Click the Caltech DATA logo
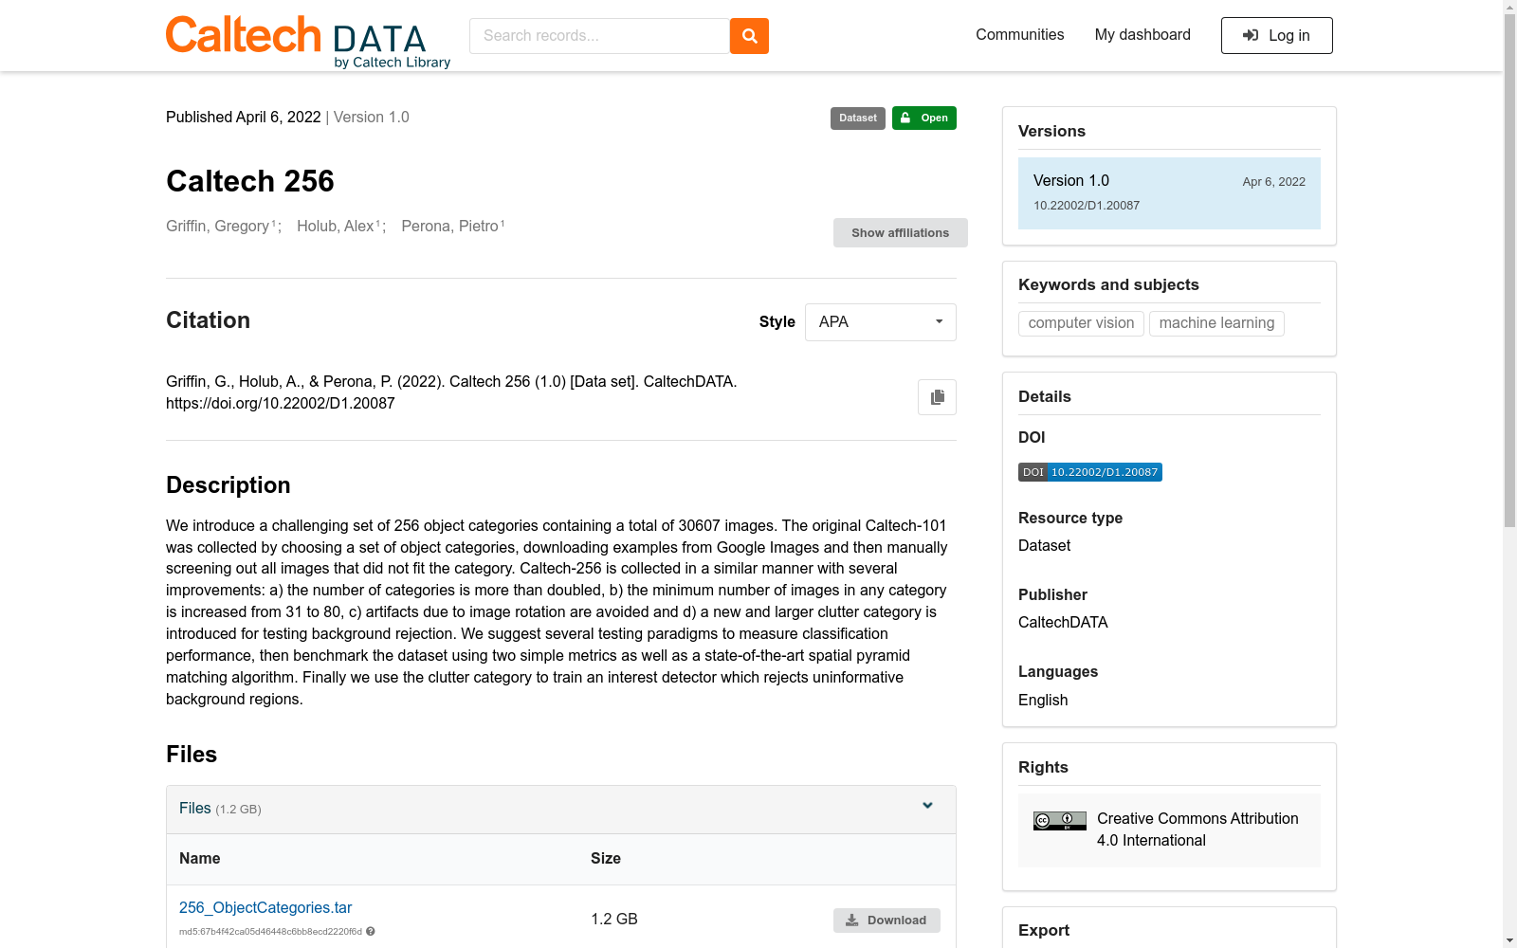 [x=308, y=43]
